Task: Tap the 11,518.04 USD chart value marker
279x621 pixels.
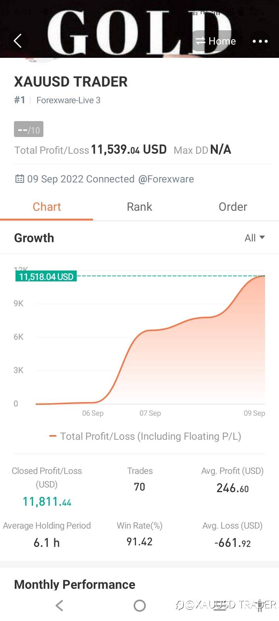Action: (46, 277)
